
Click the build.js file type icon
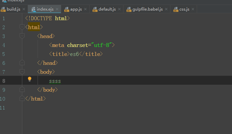click(3, 9)
